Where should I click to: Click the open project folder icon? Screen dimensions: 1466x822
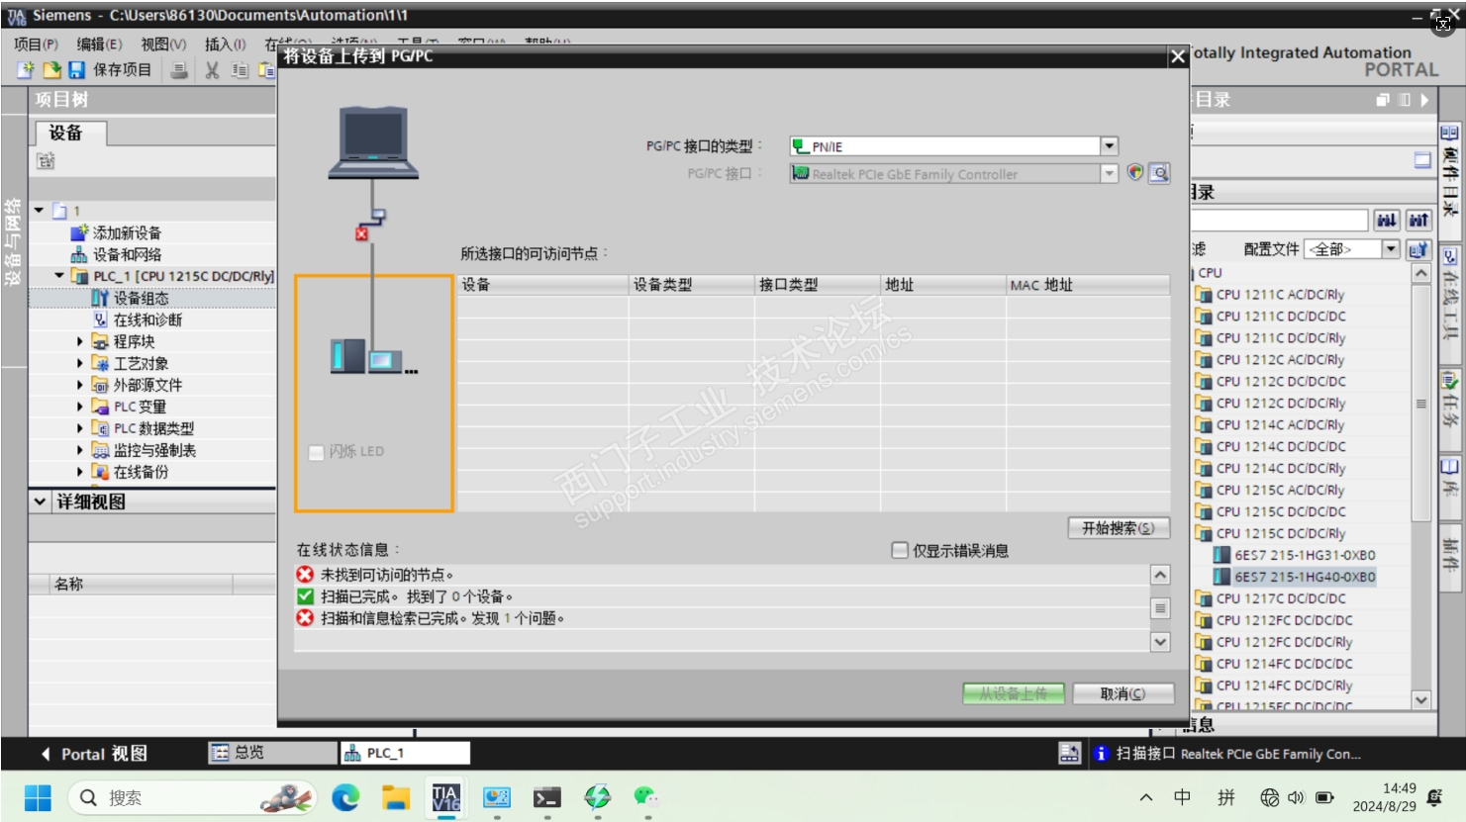coord(51,70)
